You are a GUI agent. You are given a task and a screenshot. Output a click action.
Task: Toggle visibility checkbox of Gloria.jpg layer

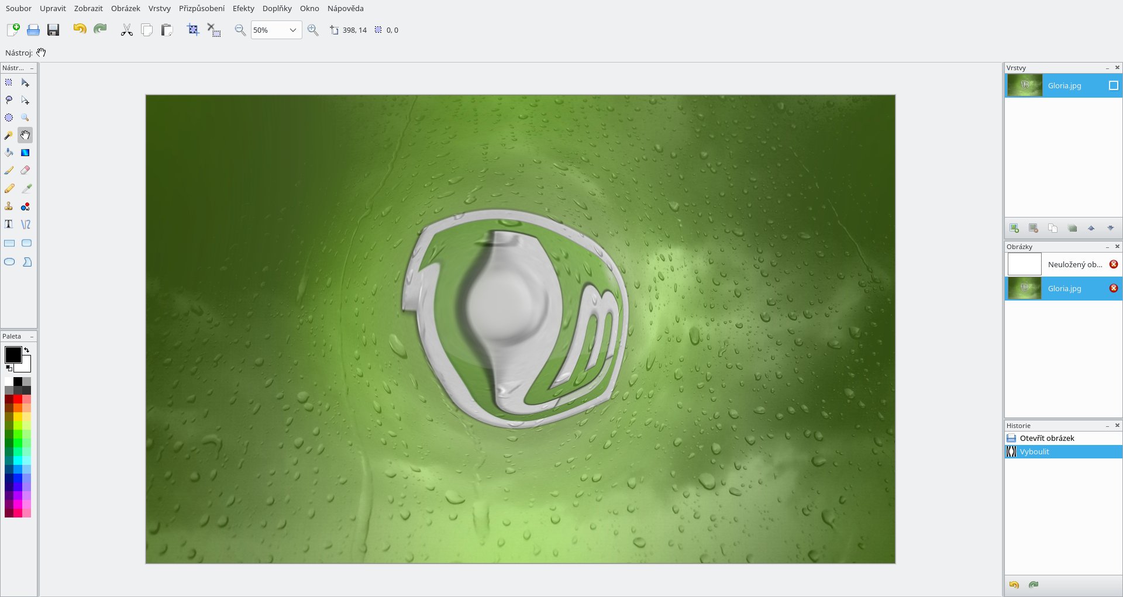click(x=1114, y=85)
